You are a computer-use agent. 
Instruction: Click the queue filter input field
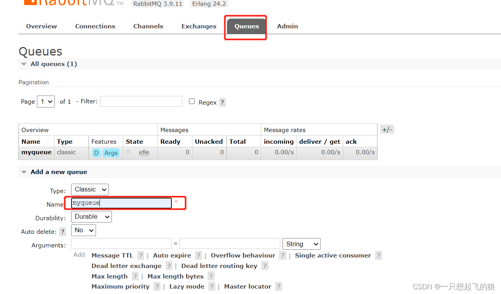[141, 101]
